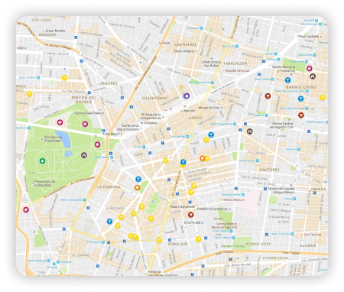
Task: Select the brown marker above Barrio Chino label
Action: pyautogui.click(x=313, y=76)
